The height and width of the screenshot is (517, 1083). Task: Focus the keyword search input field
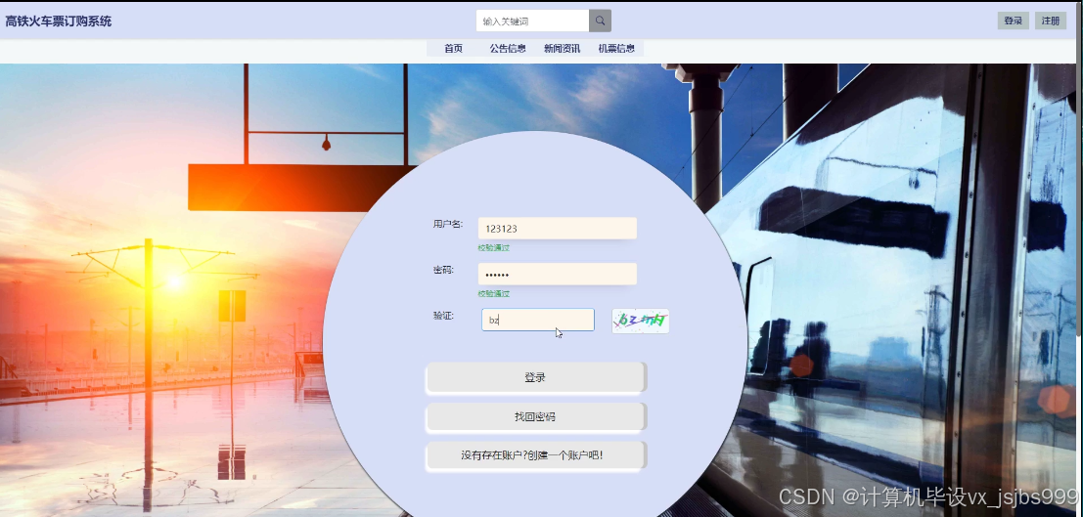[x=532, y=21]
